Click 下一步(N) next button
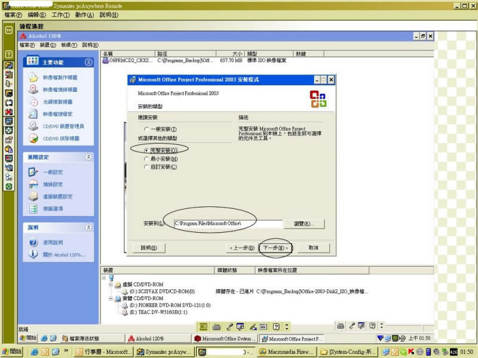478x358 pixels. [275, 248]
